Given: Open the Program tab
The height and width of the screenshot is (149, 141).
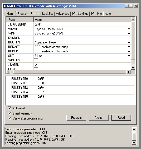Looking at the screenshot, I should coord(23,14).
